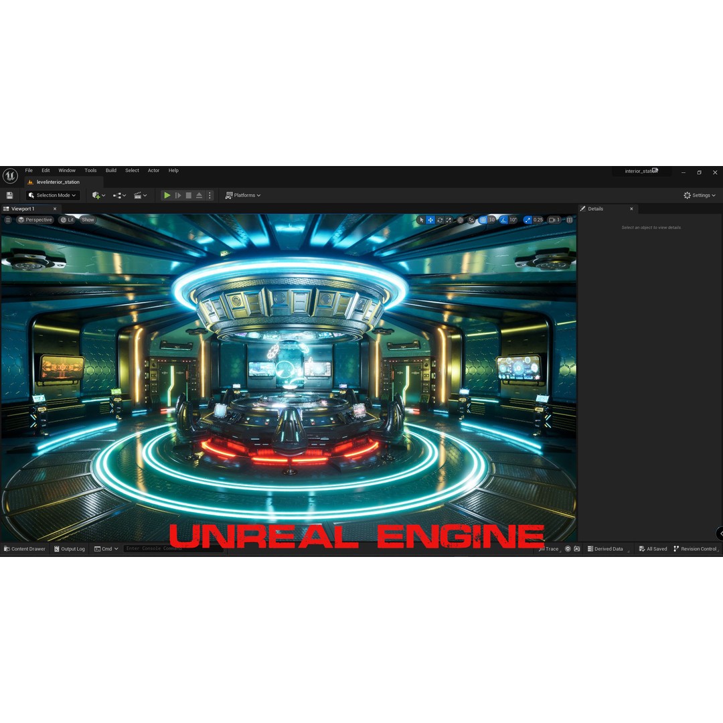Toggle grid snapping in the viewport

click(483, 220)
